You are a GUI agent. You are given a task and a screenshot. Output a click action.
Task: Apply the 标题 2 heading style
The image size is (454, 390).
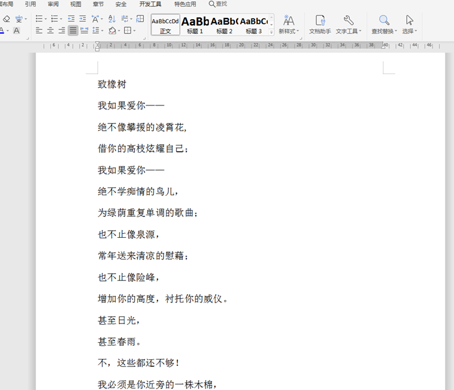pos(224,25)
